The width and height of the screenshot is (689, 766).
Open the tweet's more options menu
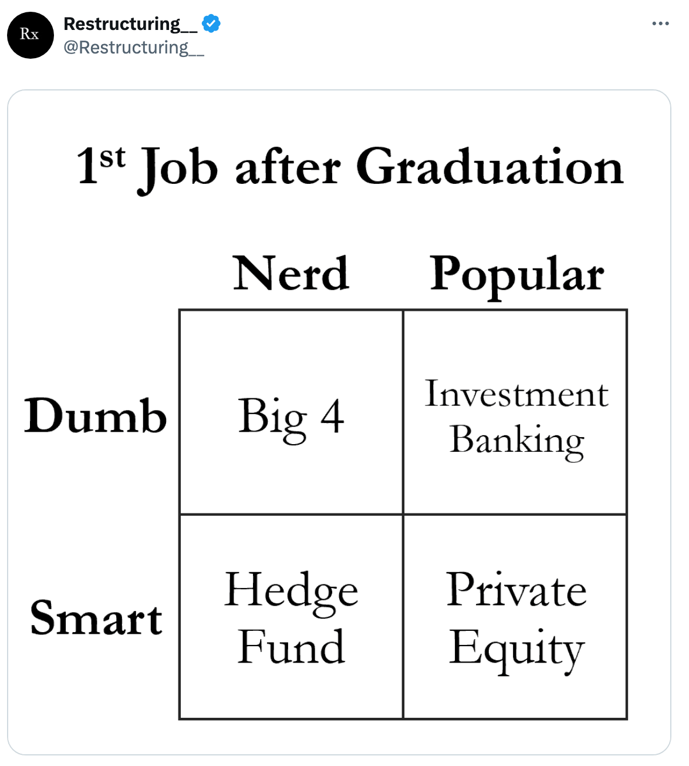pyautogui.click(x=660, y=23)
